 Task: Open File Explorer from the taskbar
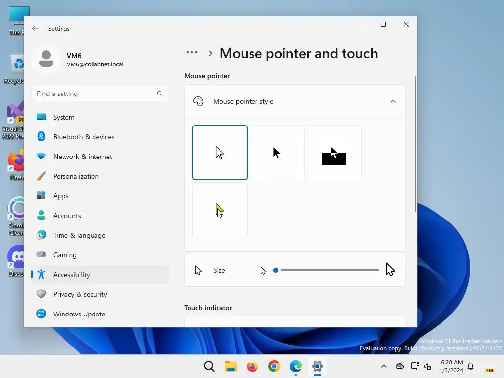(x=230, y=366)
